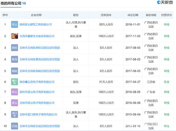Click the 穿云 logo of 深圳市穿云电子商务有限公司
The image size is (176, 131).
[14, 92]
